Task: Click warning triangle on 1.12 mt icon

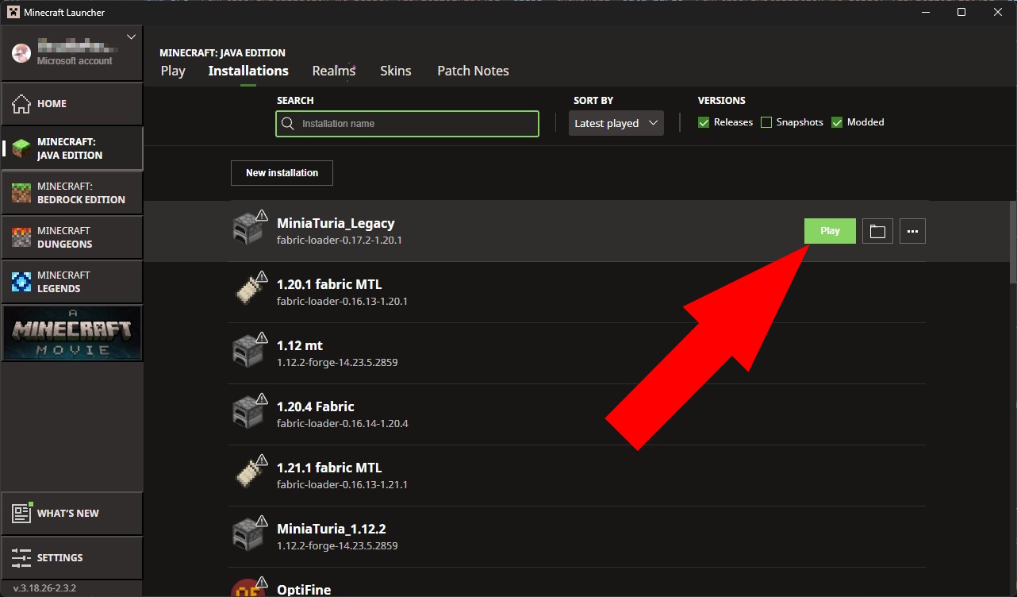Action: click(x=261, y=338)
